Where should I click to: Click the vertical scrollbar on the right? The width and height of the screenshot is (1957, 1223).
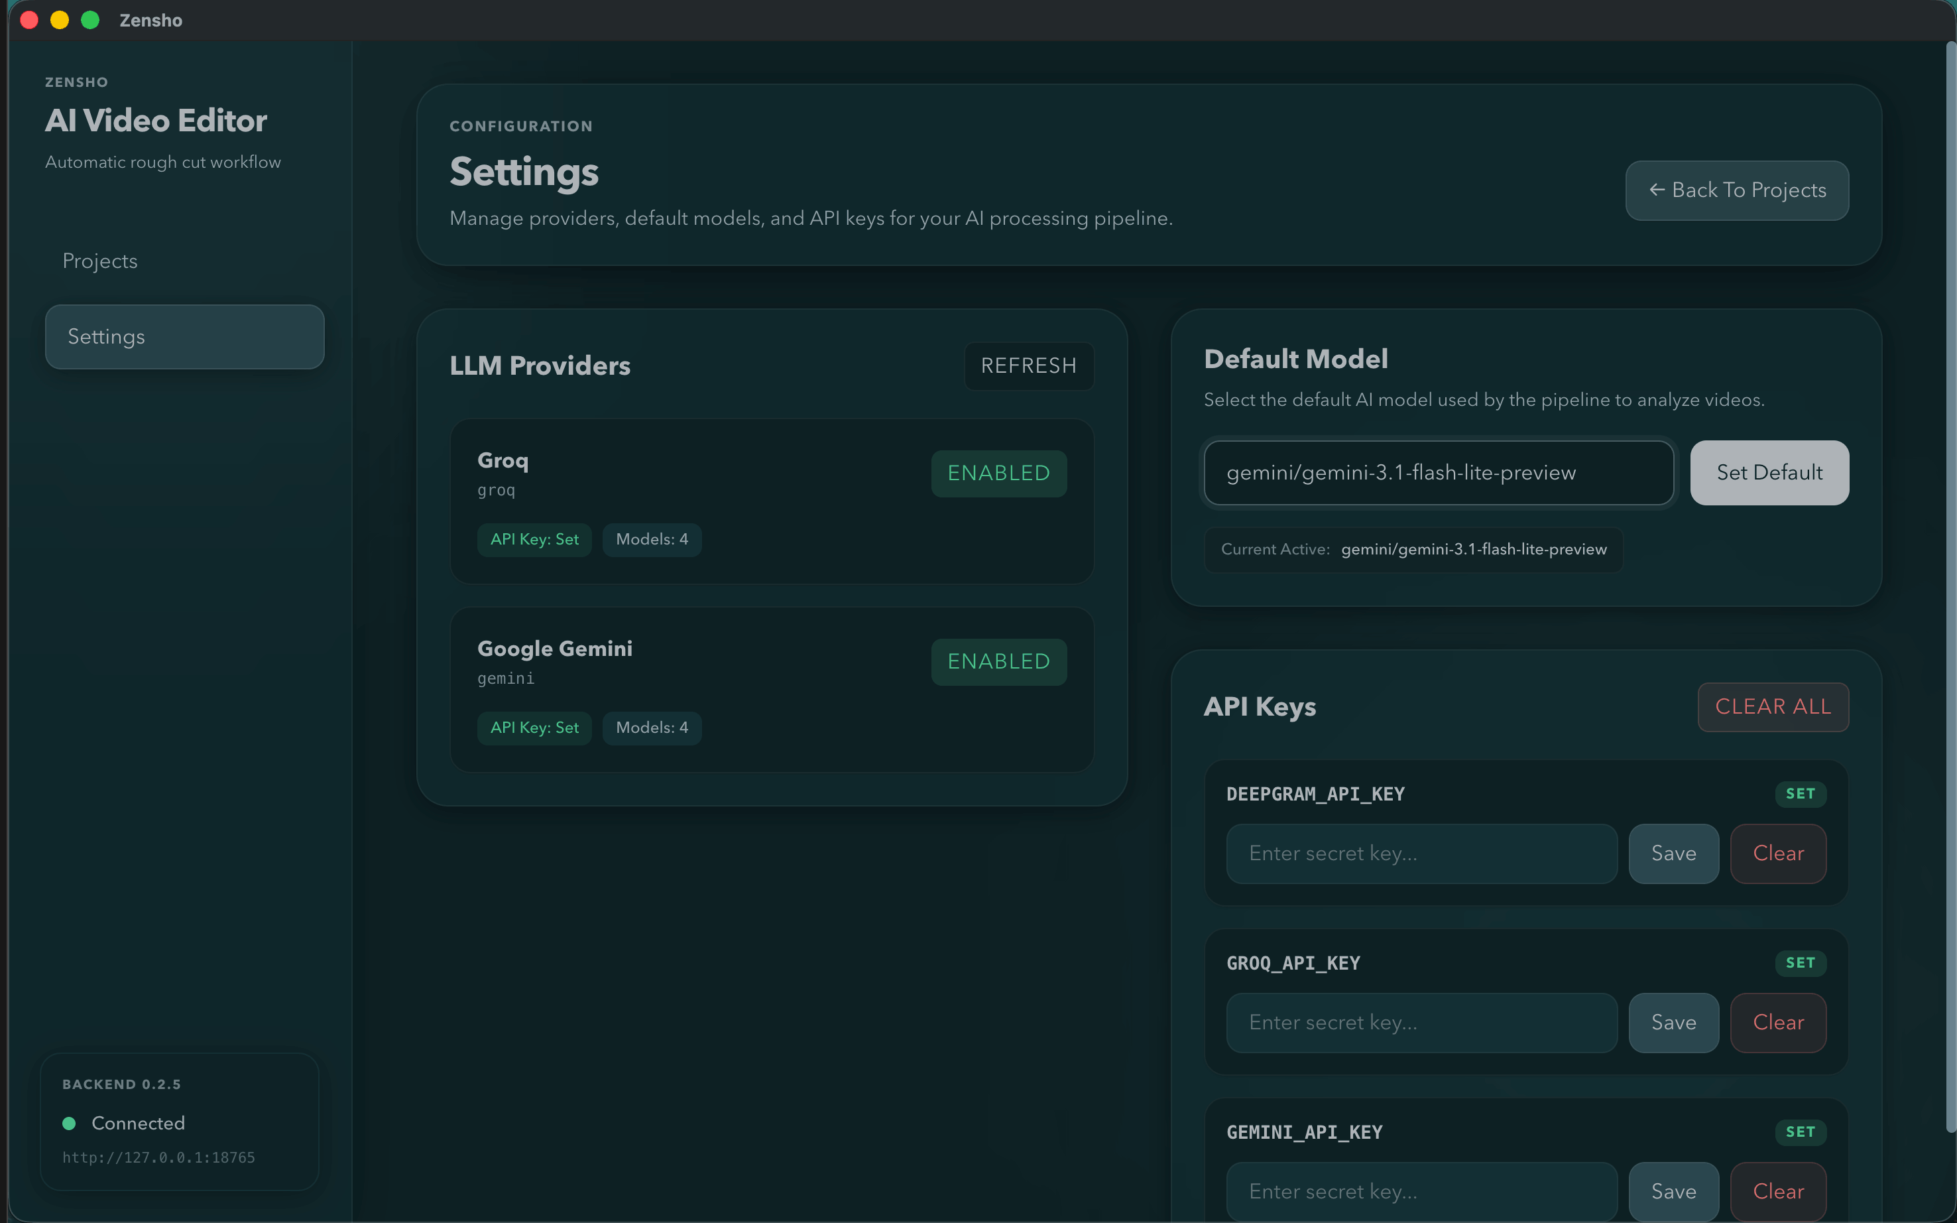coord(1950,586)
